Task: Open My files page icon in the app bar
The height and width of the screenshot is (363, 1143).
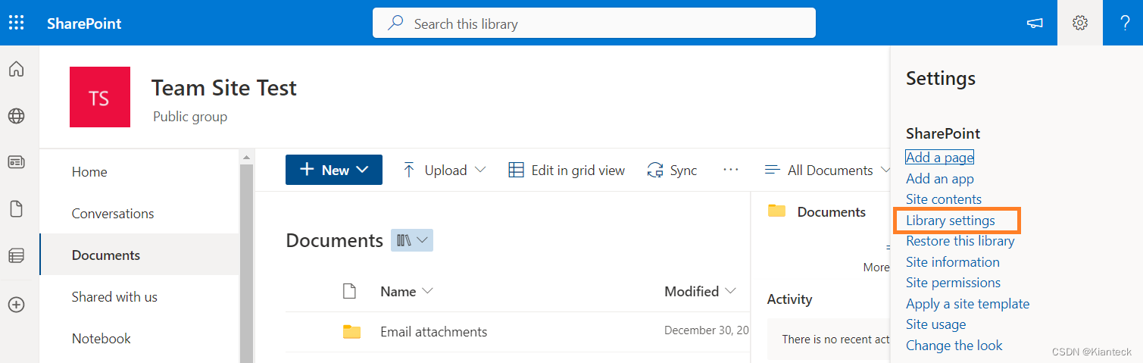Action: coord(16,209)
